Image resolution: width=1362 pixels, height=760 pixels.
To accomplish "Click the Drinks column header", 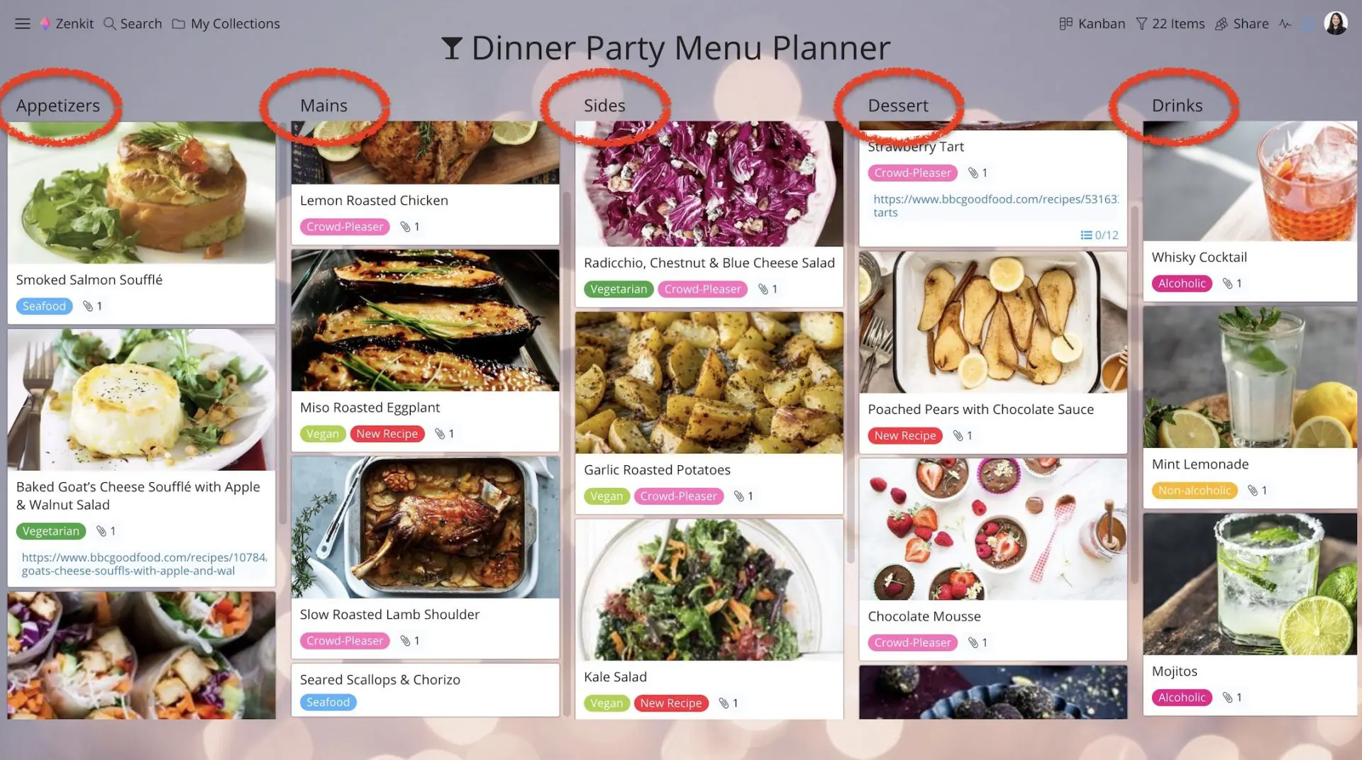I will click(x=1177, y=106).
